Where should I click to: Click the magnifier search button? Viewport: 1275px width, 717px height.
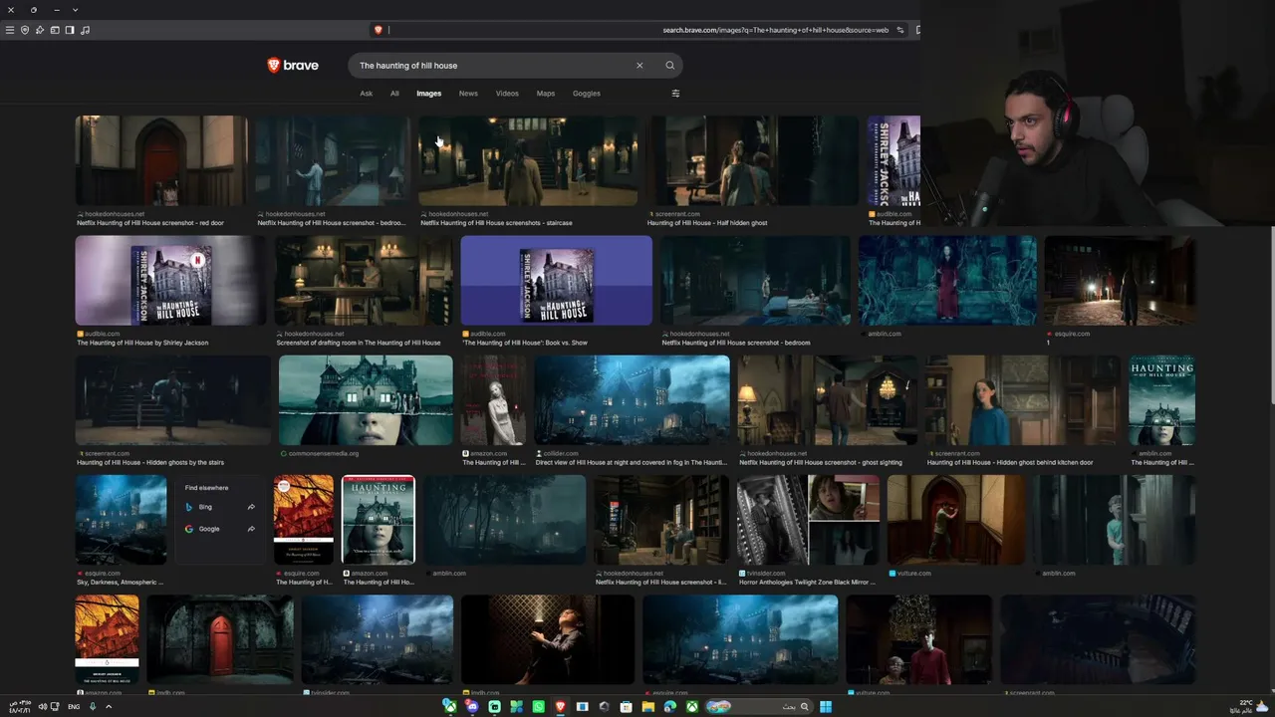click(669, 66)
